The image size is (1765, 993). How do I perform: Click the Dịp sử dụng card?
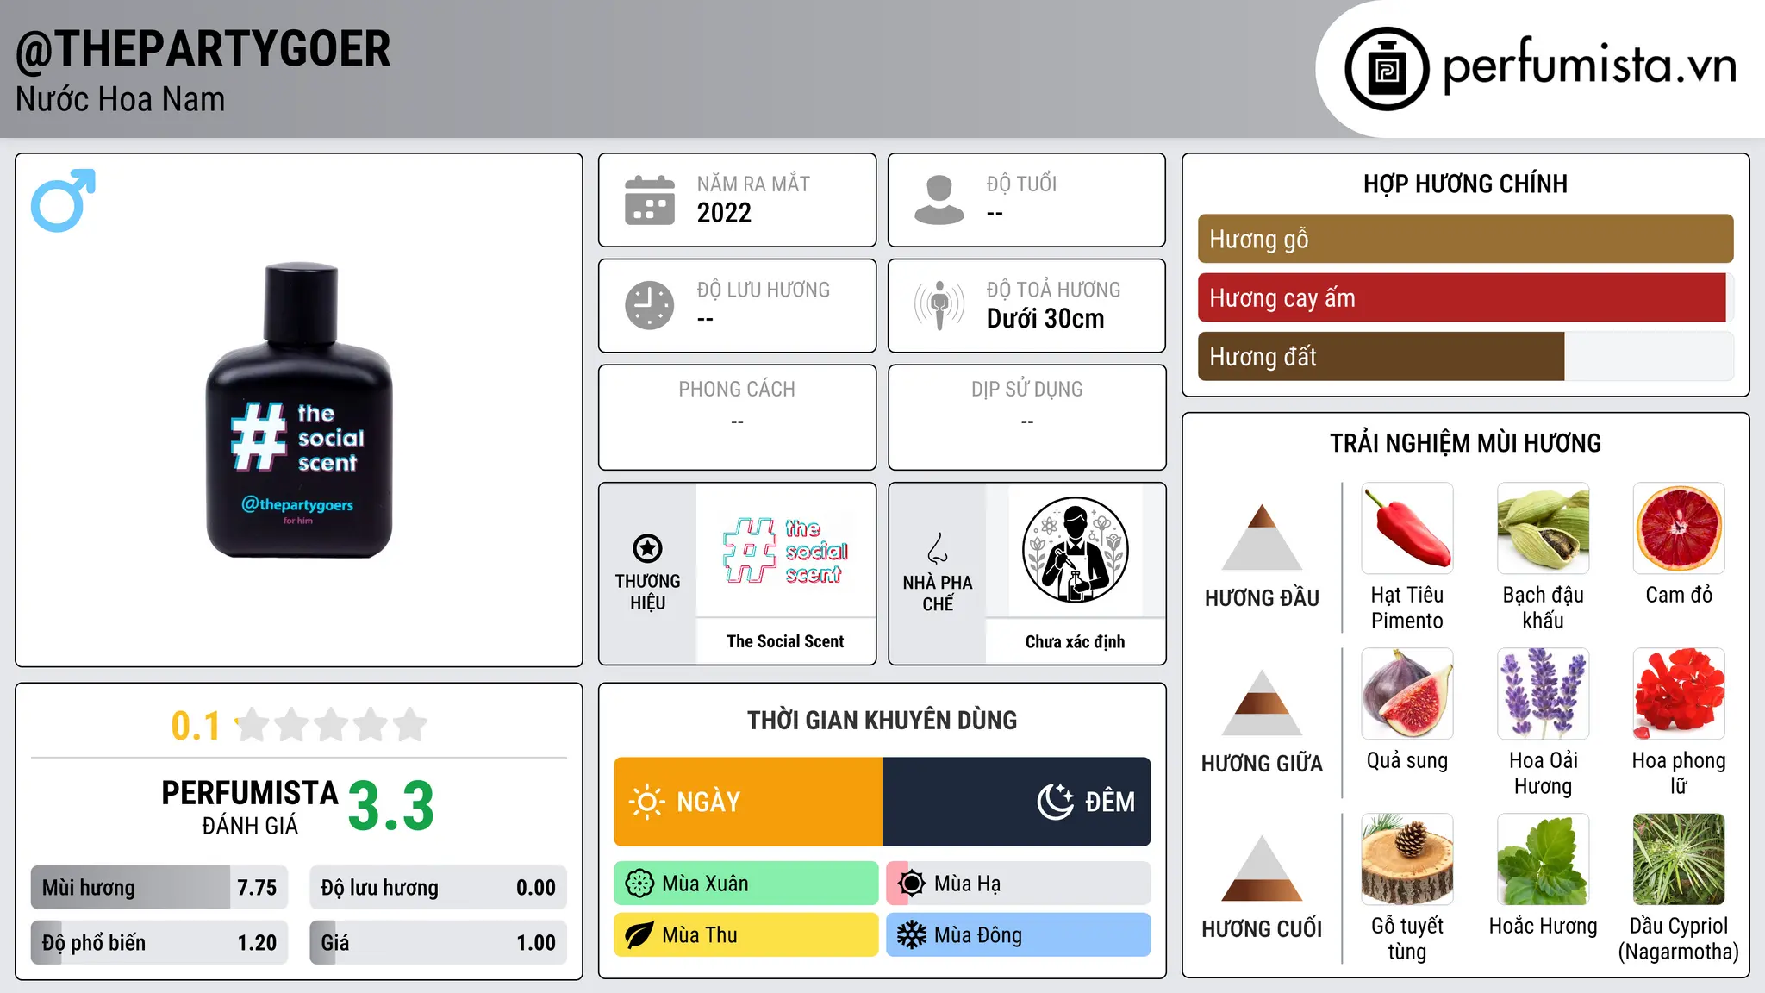(1026, 417)
